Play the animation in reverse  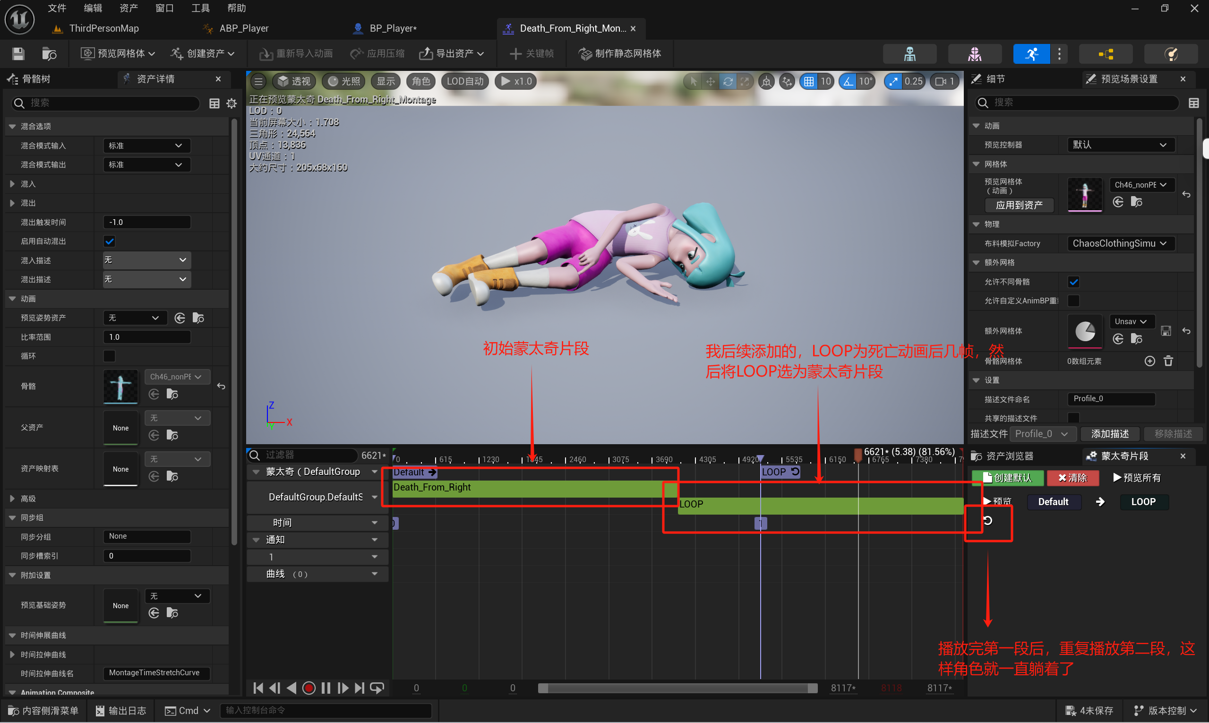point(292,688)
